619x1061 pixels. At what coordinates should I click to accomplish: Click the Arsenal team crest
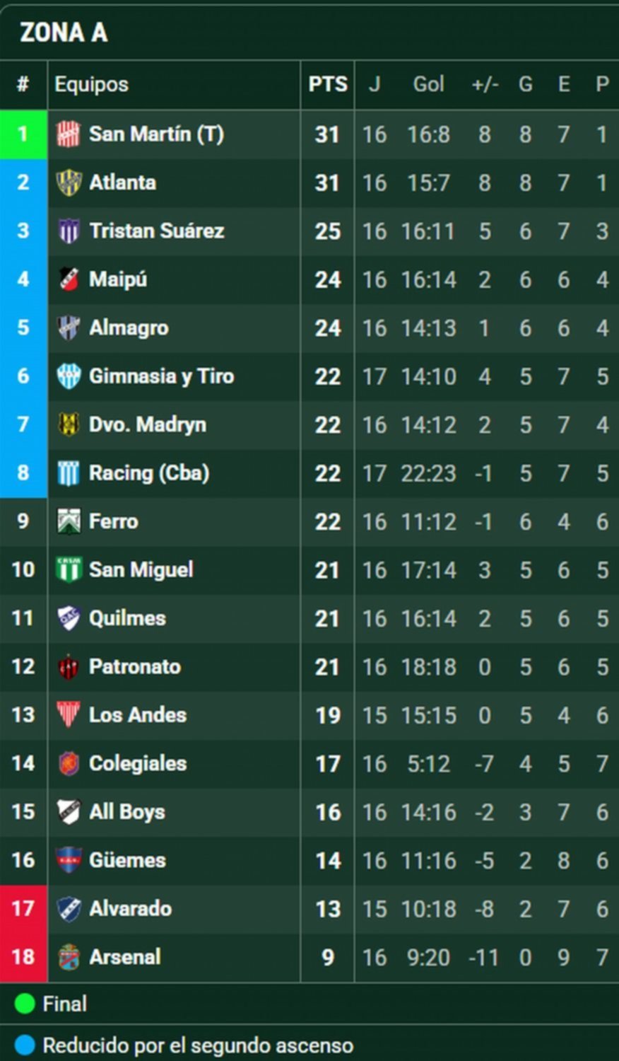pos(69,957)
